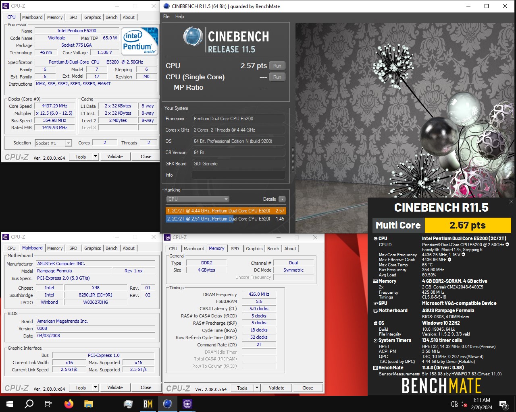Click the DRAM Frequency 426.0 MHz value
This screenshot has width=516, height=412.
[x=259, y=294]
